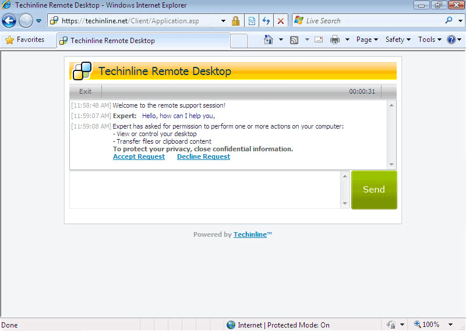Click the Welcome to remote support message
The height and width of the screenshot is (331, 466).
point(169,105)
